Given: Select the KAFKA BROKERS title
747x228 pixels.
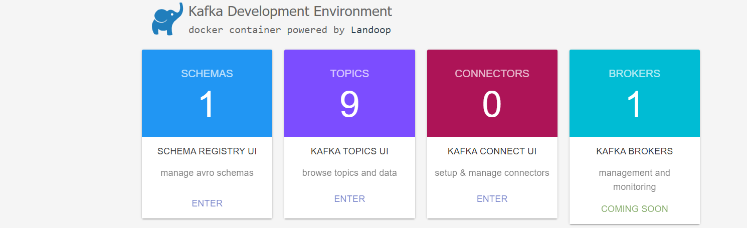Looking at the screenshot, I should click(x=634, y=151).
